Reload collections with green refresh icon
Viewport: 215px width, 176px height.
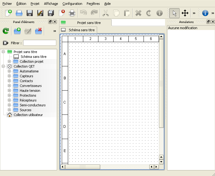pyautogui.click(x=6, y=31)
